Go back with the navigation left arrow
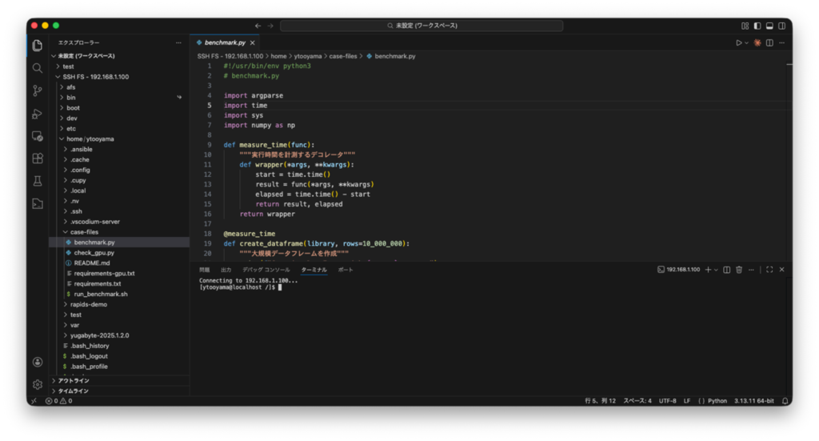 coord(258,26)
